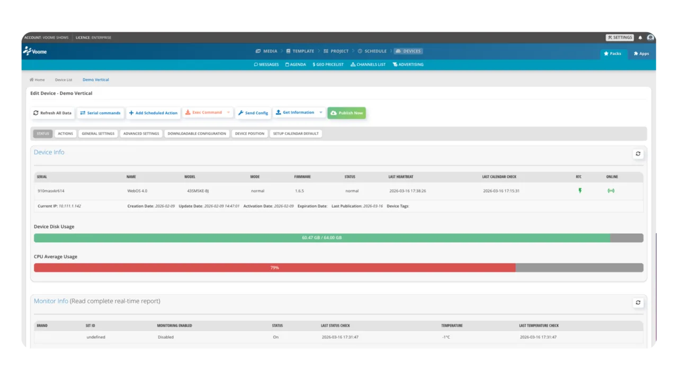The height and width of the screenshot is (381, 678).
Task: Click the notification bell icon
Action: pyautogui.click(x=640, y=38)
